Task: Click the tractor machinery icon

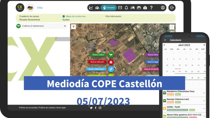Action: click(133, 8)
